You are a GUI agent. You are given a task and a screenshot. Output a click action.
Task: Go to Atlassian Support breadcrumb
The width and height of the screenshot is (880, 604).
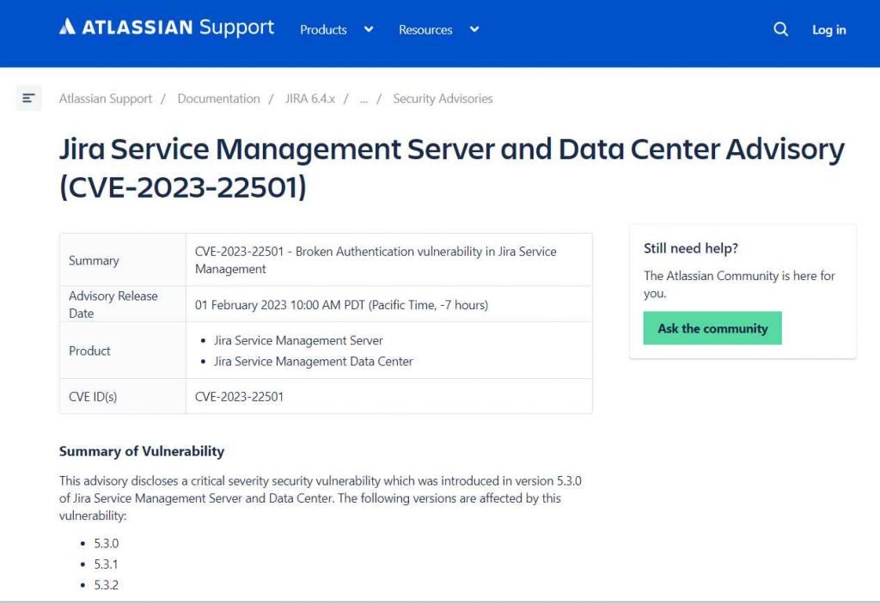[x=106, y=99]
